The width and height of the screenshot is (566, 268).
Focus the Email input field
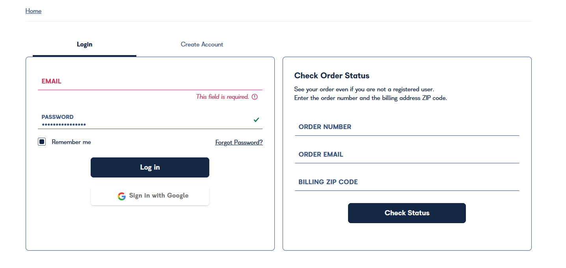(x=150, y=82)
